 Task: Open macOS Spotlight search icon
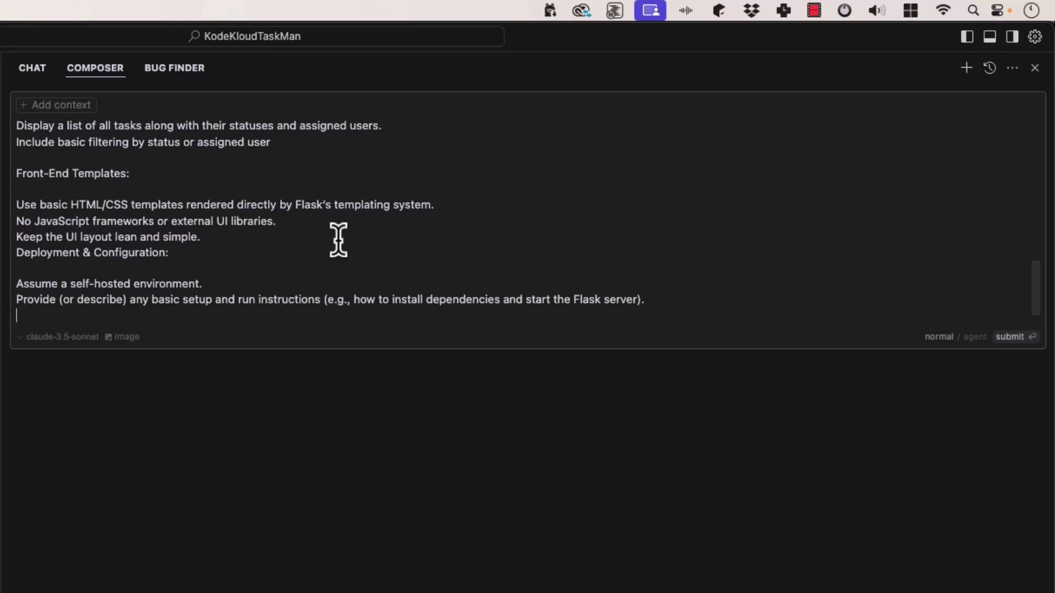pos(973,10)
